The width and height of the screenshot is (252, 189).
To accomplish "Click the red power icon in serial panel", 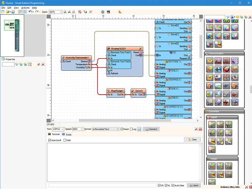I will (200, 129).
